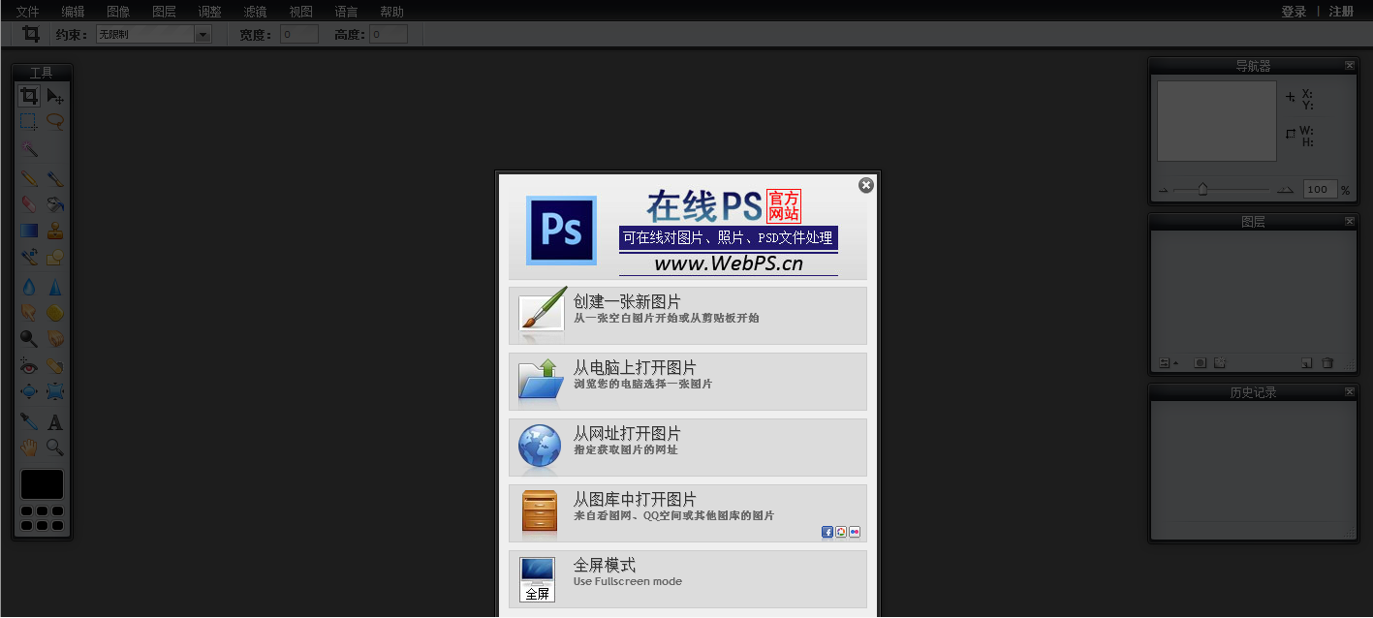
Task: Activate the Magic Wand tool
Action: [x=29, y=148]
